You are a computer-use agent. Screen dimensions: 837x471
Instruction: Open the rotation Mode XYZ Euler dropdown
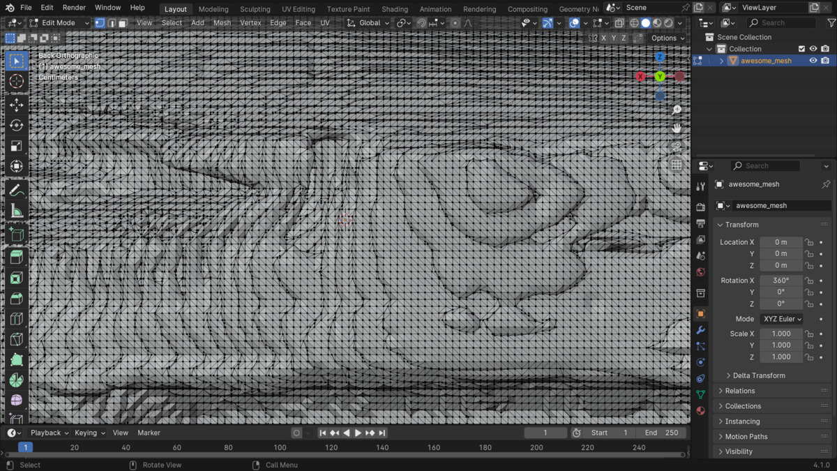pos(781,319)
